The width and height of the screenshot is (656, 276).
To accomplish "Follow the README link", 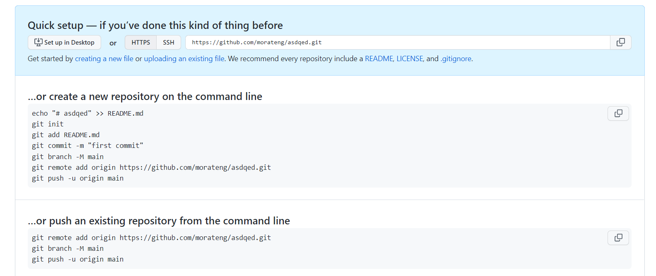I will pos(379,59).
